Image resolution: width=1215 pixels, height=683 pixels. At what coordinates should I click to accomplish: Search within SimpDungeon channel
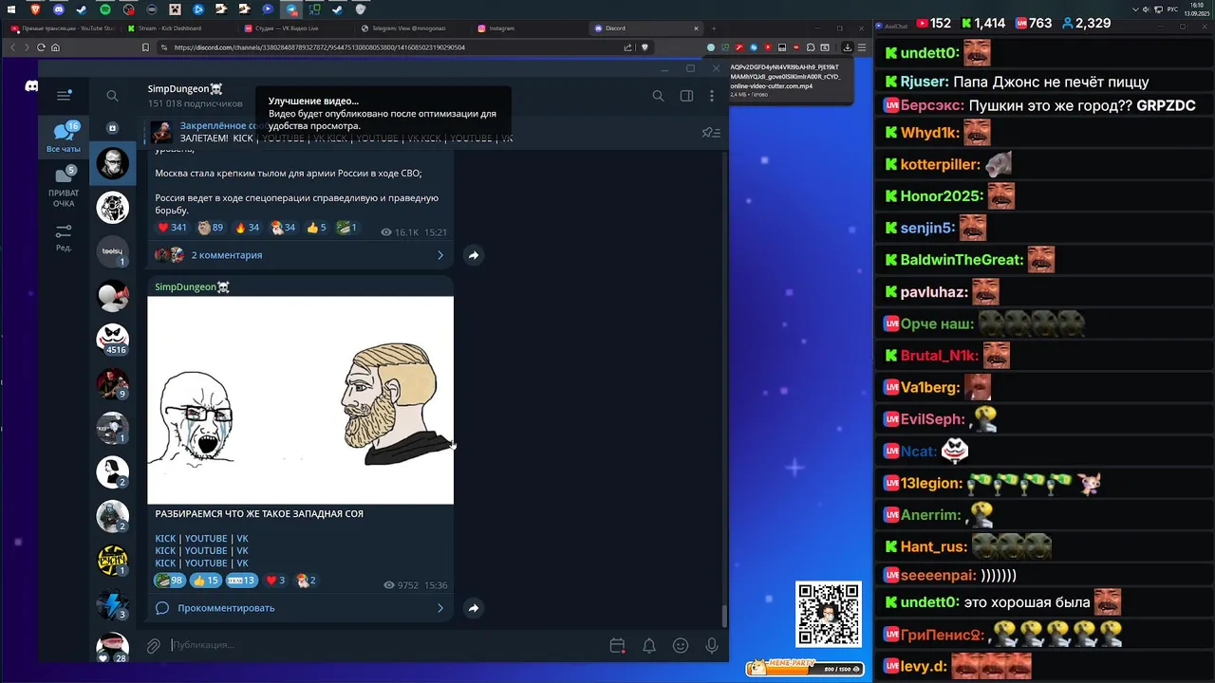pos(658,96)
